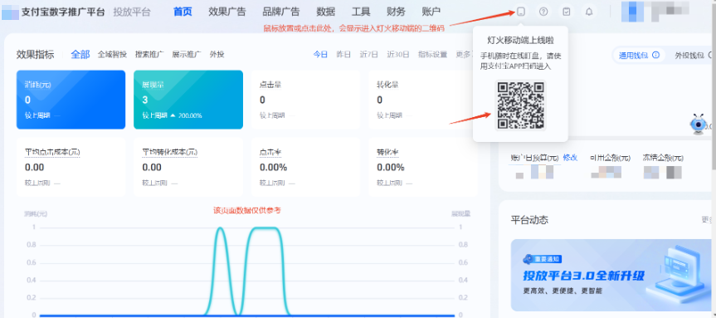
Task: Click the Alipay platform logo icon
Action: tap(10, 12)
